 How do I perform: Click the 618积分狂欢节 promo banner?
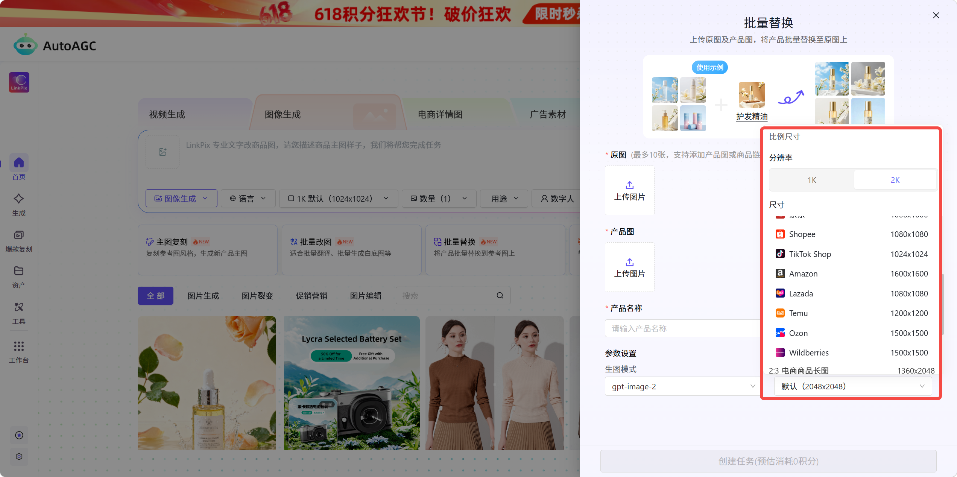click(290, 13)
